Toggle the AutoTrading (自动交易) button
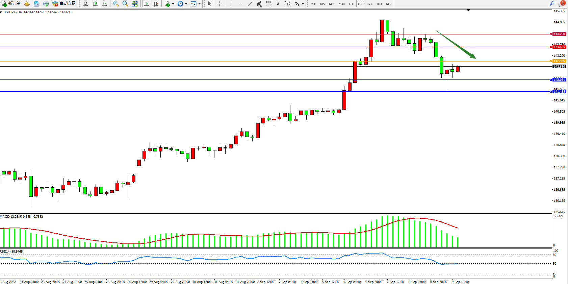This screenshot has height=284, width=568. pyautogui.click(x=64, y=4)
